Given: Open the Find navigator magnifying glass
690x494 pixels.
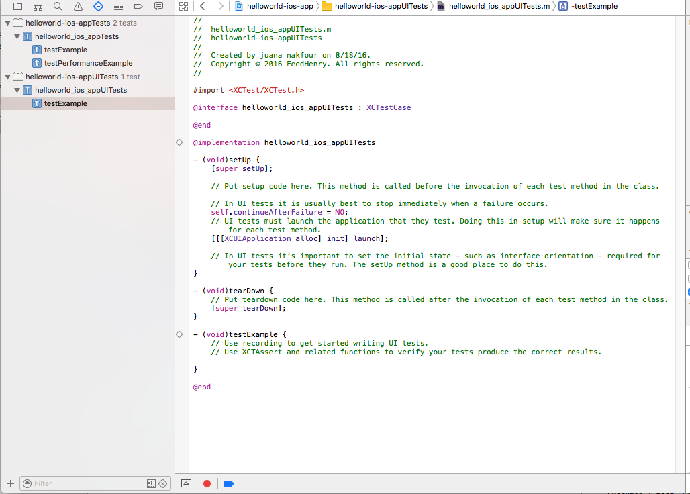Looking at the screenshot, I should click(58, 6).
